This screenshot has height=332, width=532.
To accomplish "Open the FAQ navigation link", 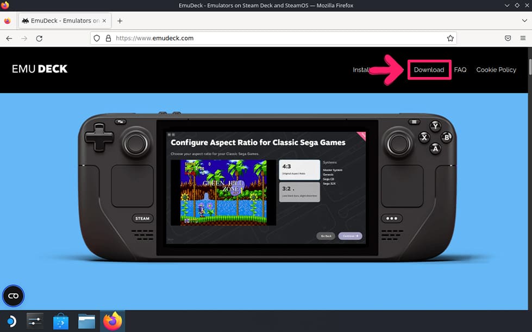I will 460,70.
